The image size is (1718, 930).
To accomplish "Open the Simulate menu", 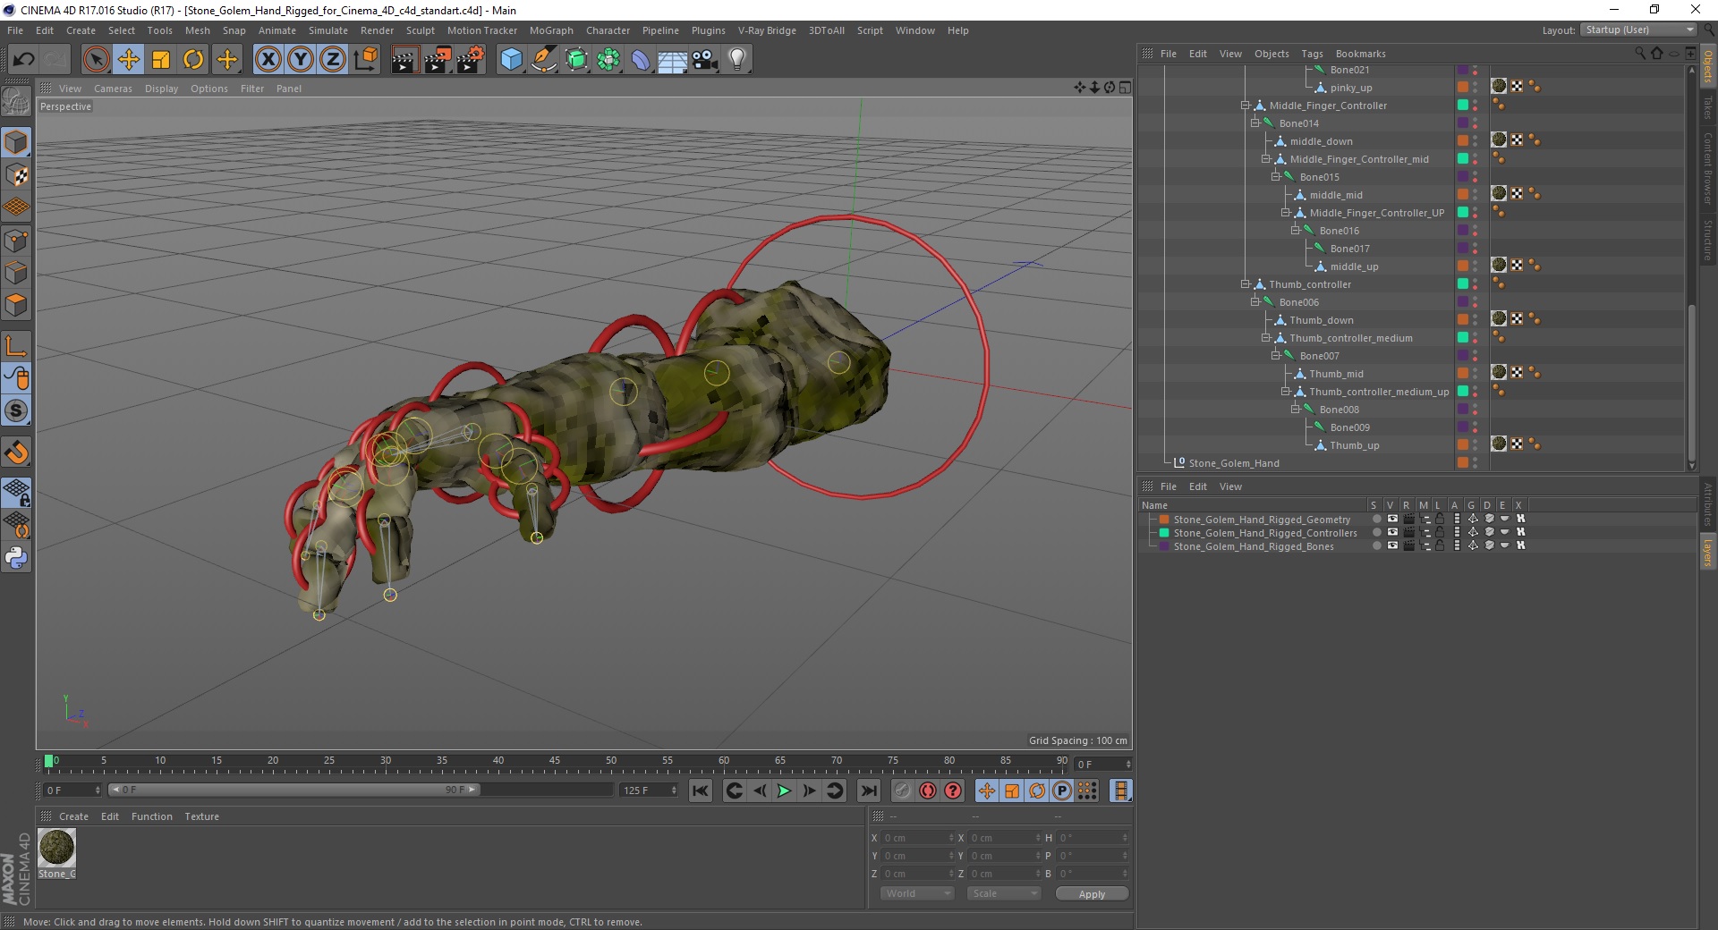I will [x=328, y=30].
